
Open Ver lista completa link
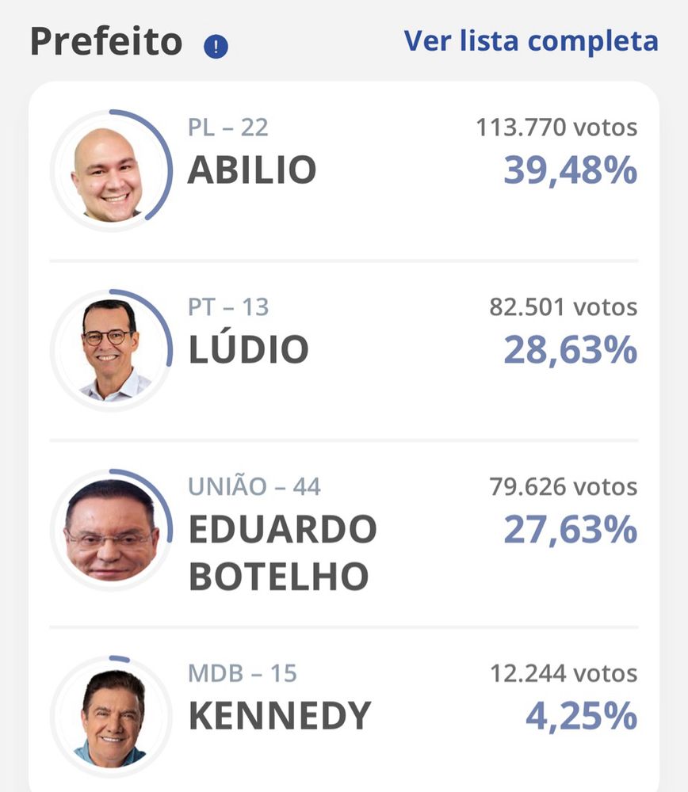coord(531,41)
